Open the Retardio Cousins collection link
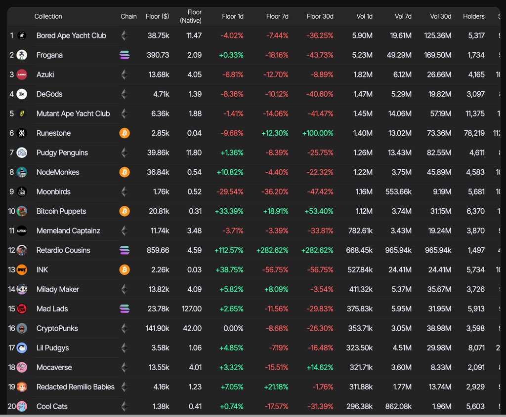This screenshot has height=417, width=506. 63,250
